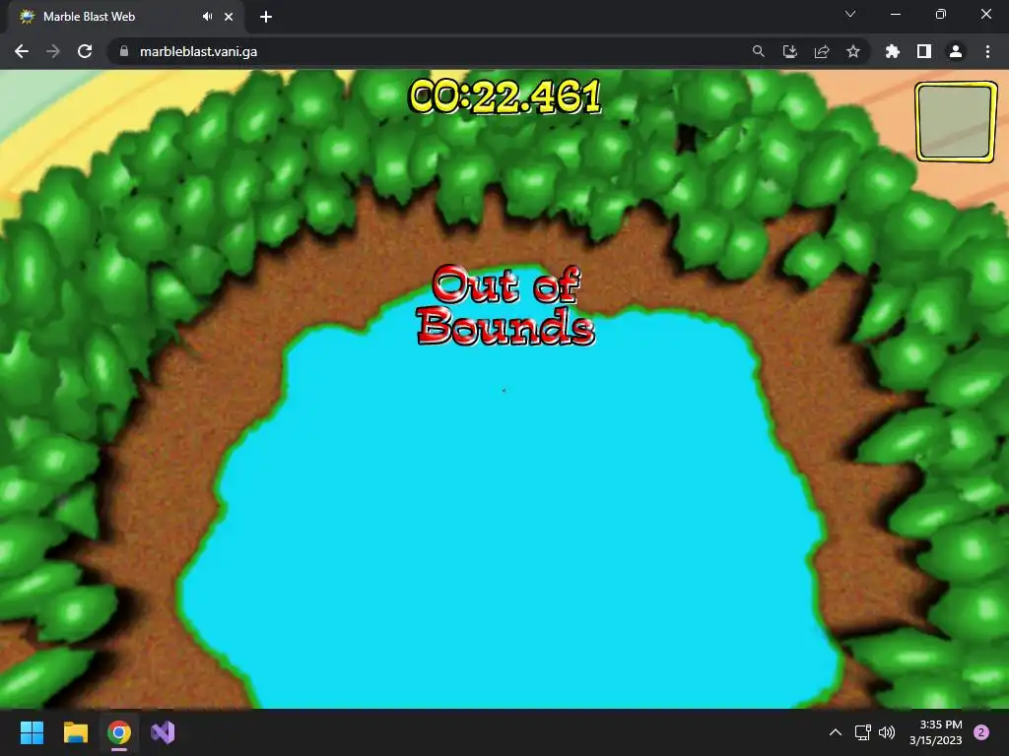Restore down the Chrome window

(x=941, y=14)
